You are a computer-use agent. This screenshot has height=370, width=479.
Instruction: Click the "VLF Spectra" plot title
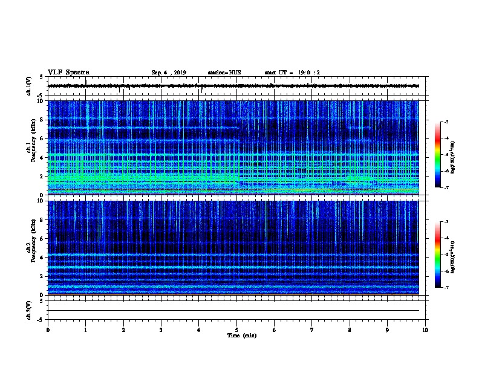pos(68,73)
